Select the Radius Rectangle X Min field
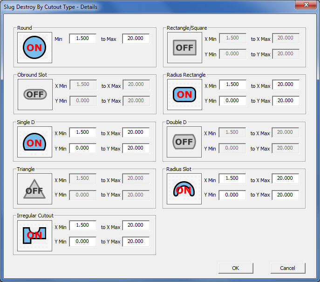320x282 pixels. tap(232, 85)
